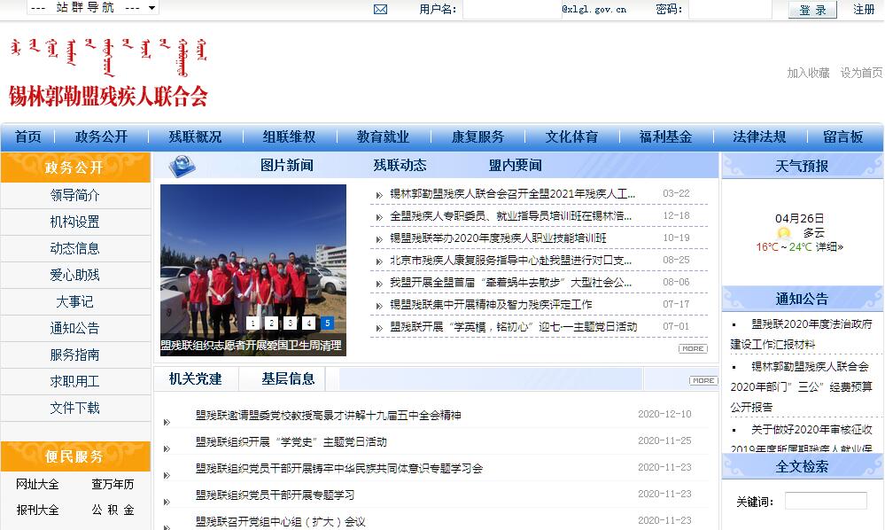885x530 pixels.
Task: Open the 康复服务 navigation menu
Action: coord(477,136)
